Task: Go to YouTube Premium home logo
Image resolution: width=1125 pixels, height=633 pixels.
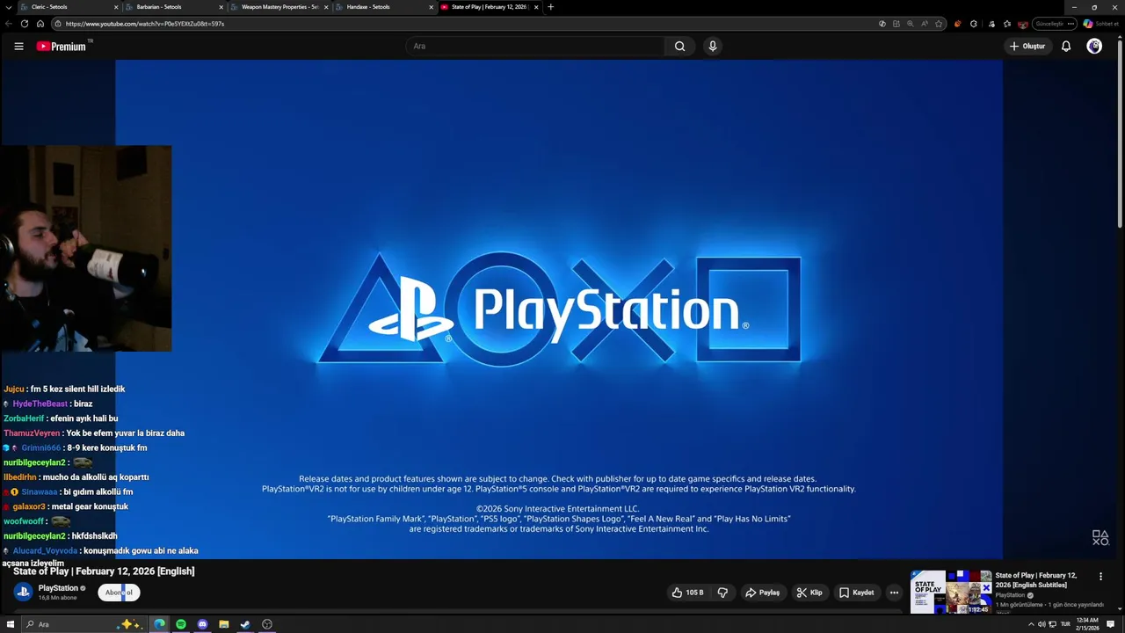Action: point(62,47)
